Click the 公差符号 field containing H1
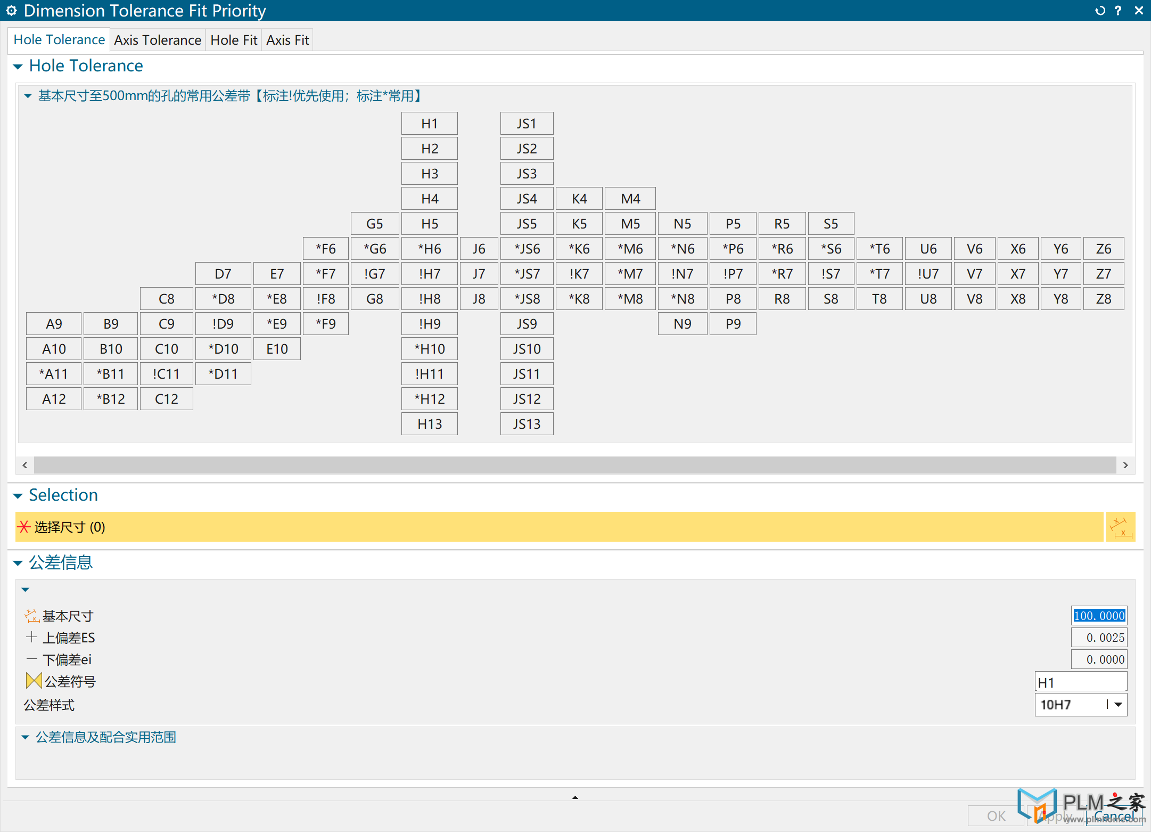Viewport: 1151px width, 832px height. pyautogui.click(x=1081, y=682)
